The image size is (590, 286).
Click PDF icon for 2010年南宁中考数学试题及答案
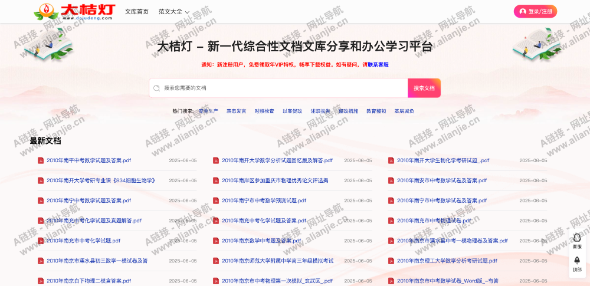coord(41,200)
